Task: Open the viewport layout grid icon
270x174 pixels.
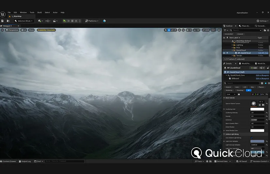Action: tap(219, 30)
